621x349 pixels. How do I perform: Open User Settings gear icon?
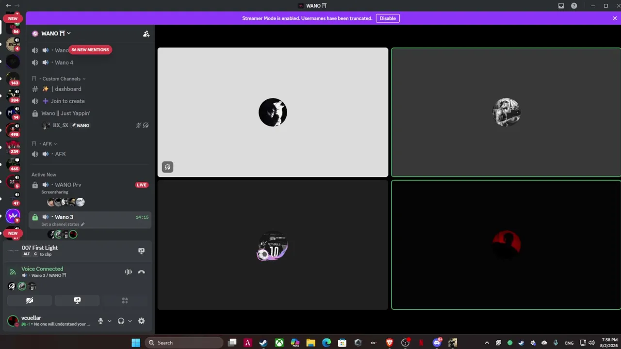(x=141, y=321)
